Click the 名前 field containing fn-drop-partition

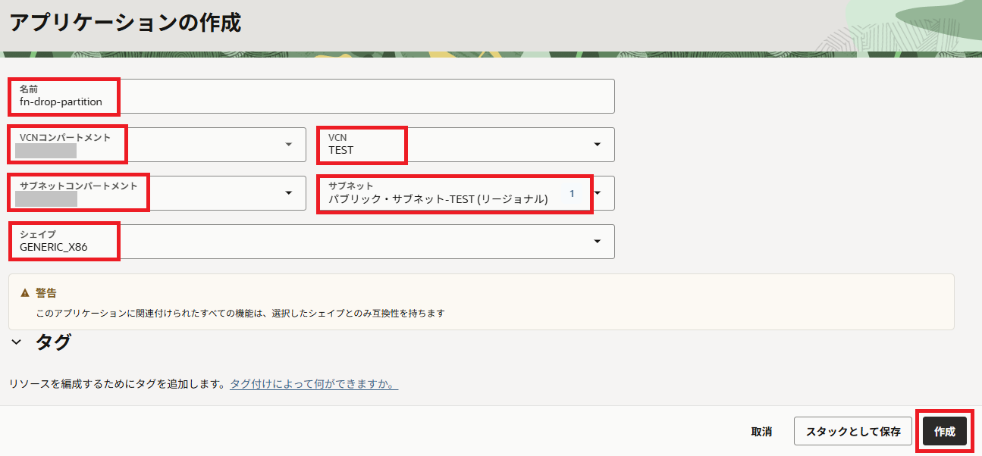coord(311,102)
